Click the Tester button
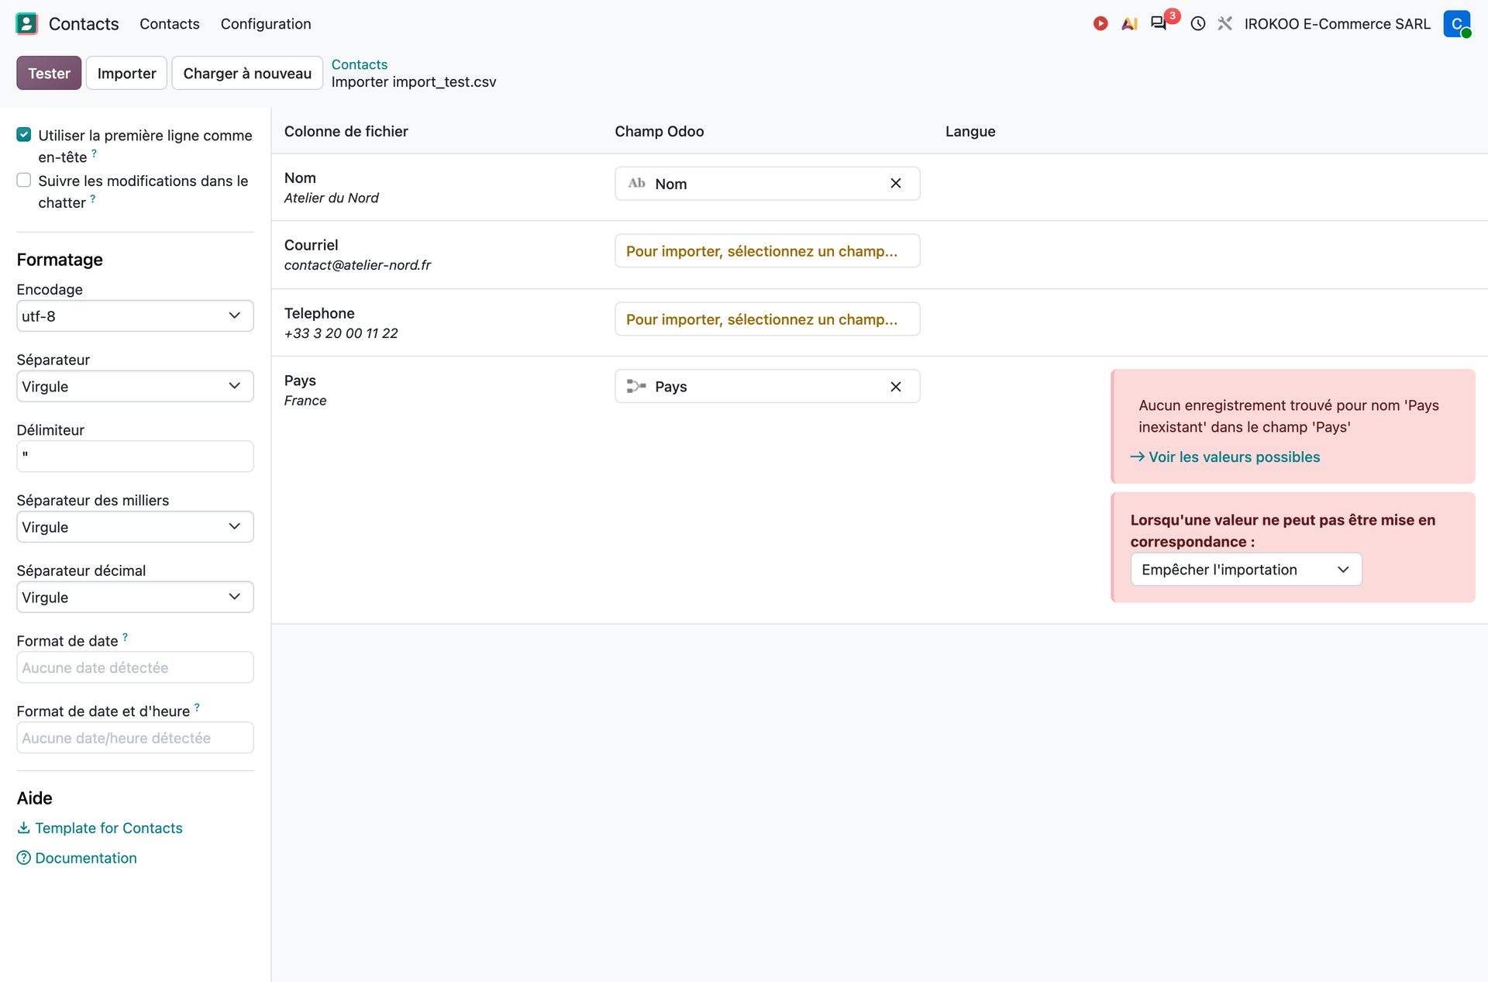Image resolution: width=1488 pixels, height=982 pixels. coord(49,73)
